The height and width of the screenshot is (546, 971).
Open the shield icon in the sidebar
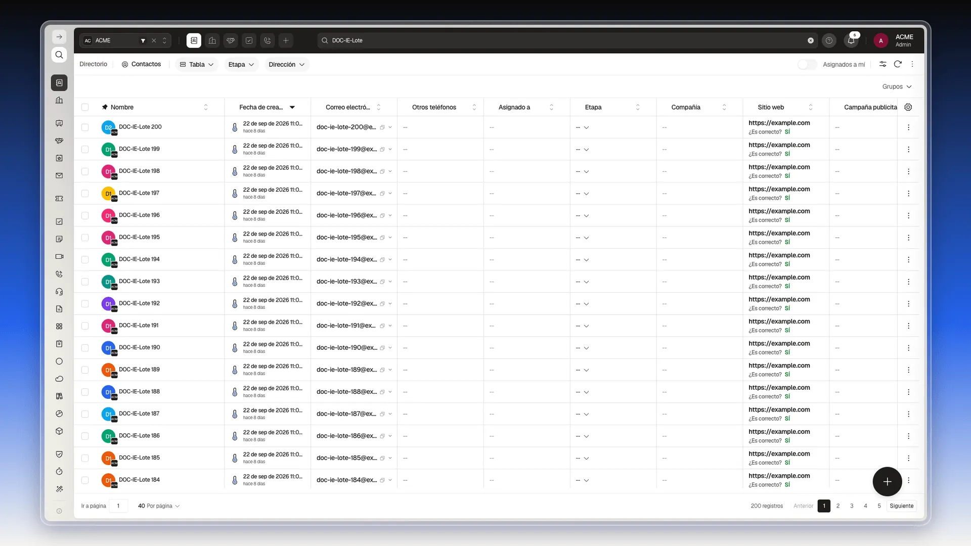click(59, 454)
